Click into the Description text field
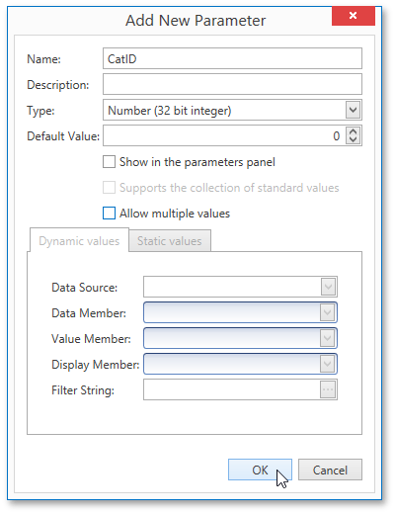 pyautogui.click(x=232, y=84)
